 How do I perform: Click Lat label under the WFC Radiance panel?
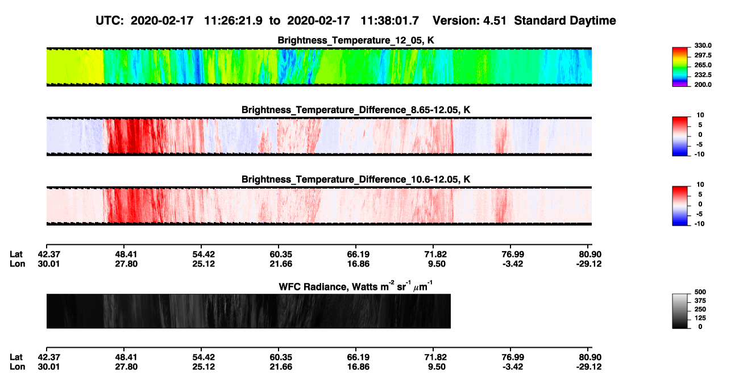[17, 357]
